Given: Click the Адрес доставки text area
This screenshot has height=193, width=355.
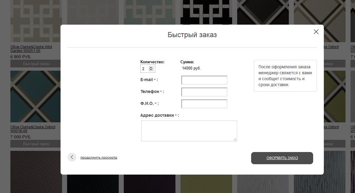Looking at the screenshot, I should (189, 131).
